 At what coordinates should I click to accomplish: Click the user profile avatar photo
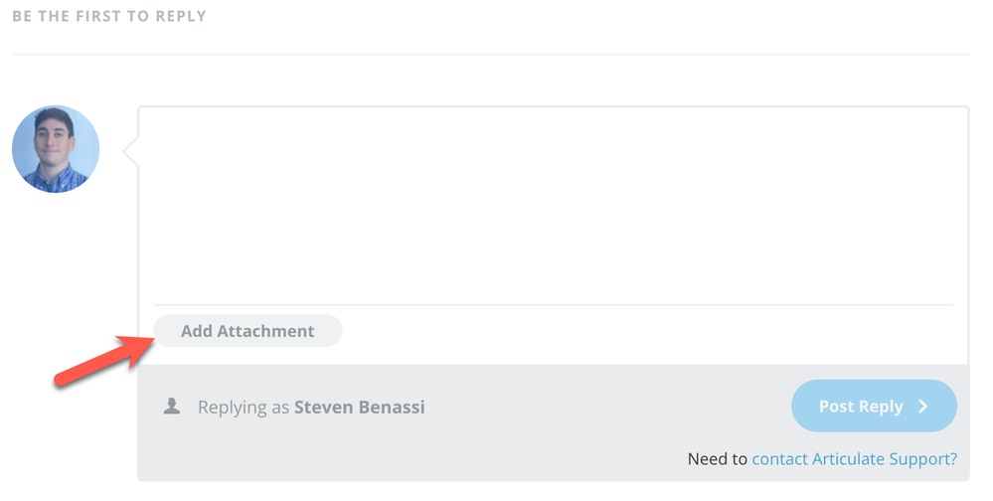56,147
